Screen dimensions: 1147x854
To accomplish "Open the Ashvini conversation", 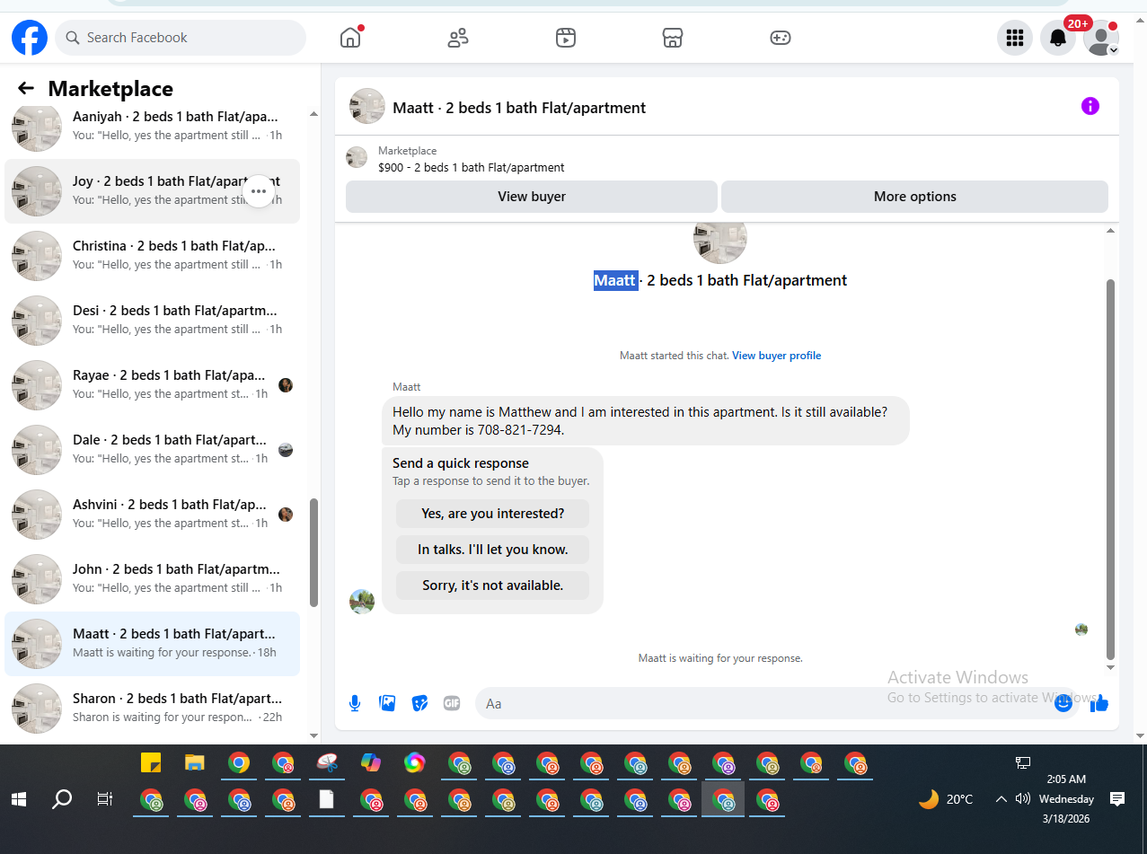I will 152,515.
